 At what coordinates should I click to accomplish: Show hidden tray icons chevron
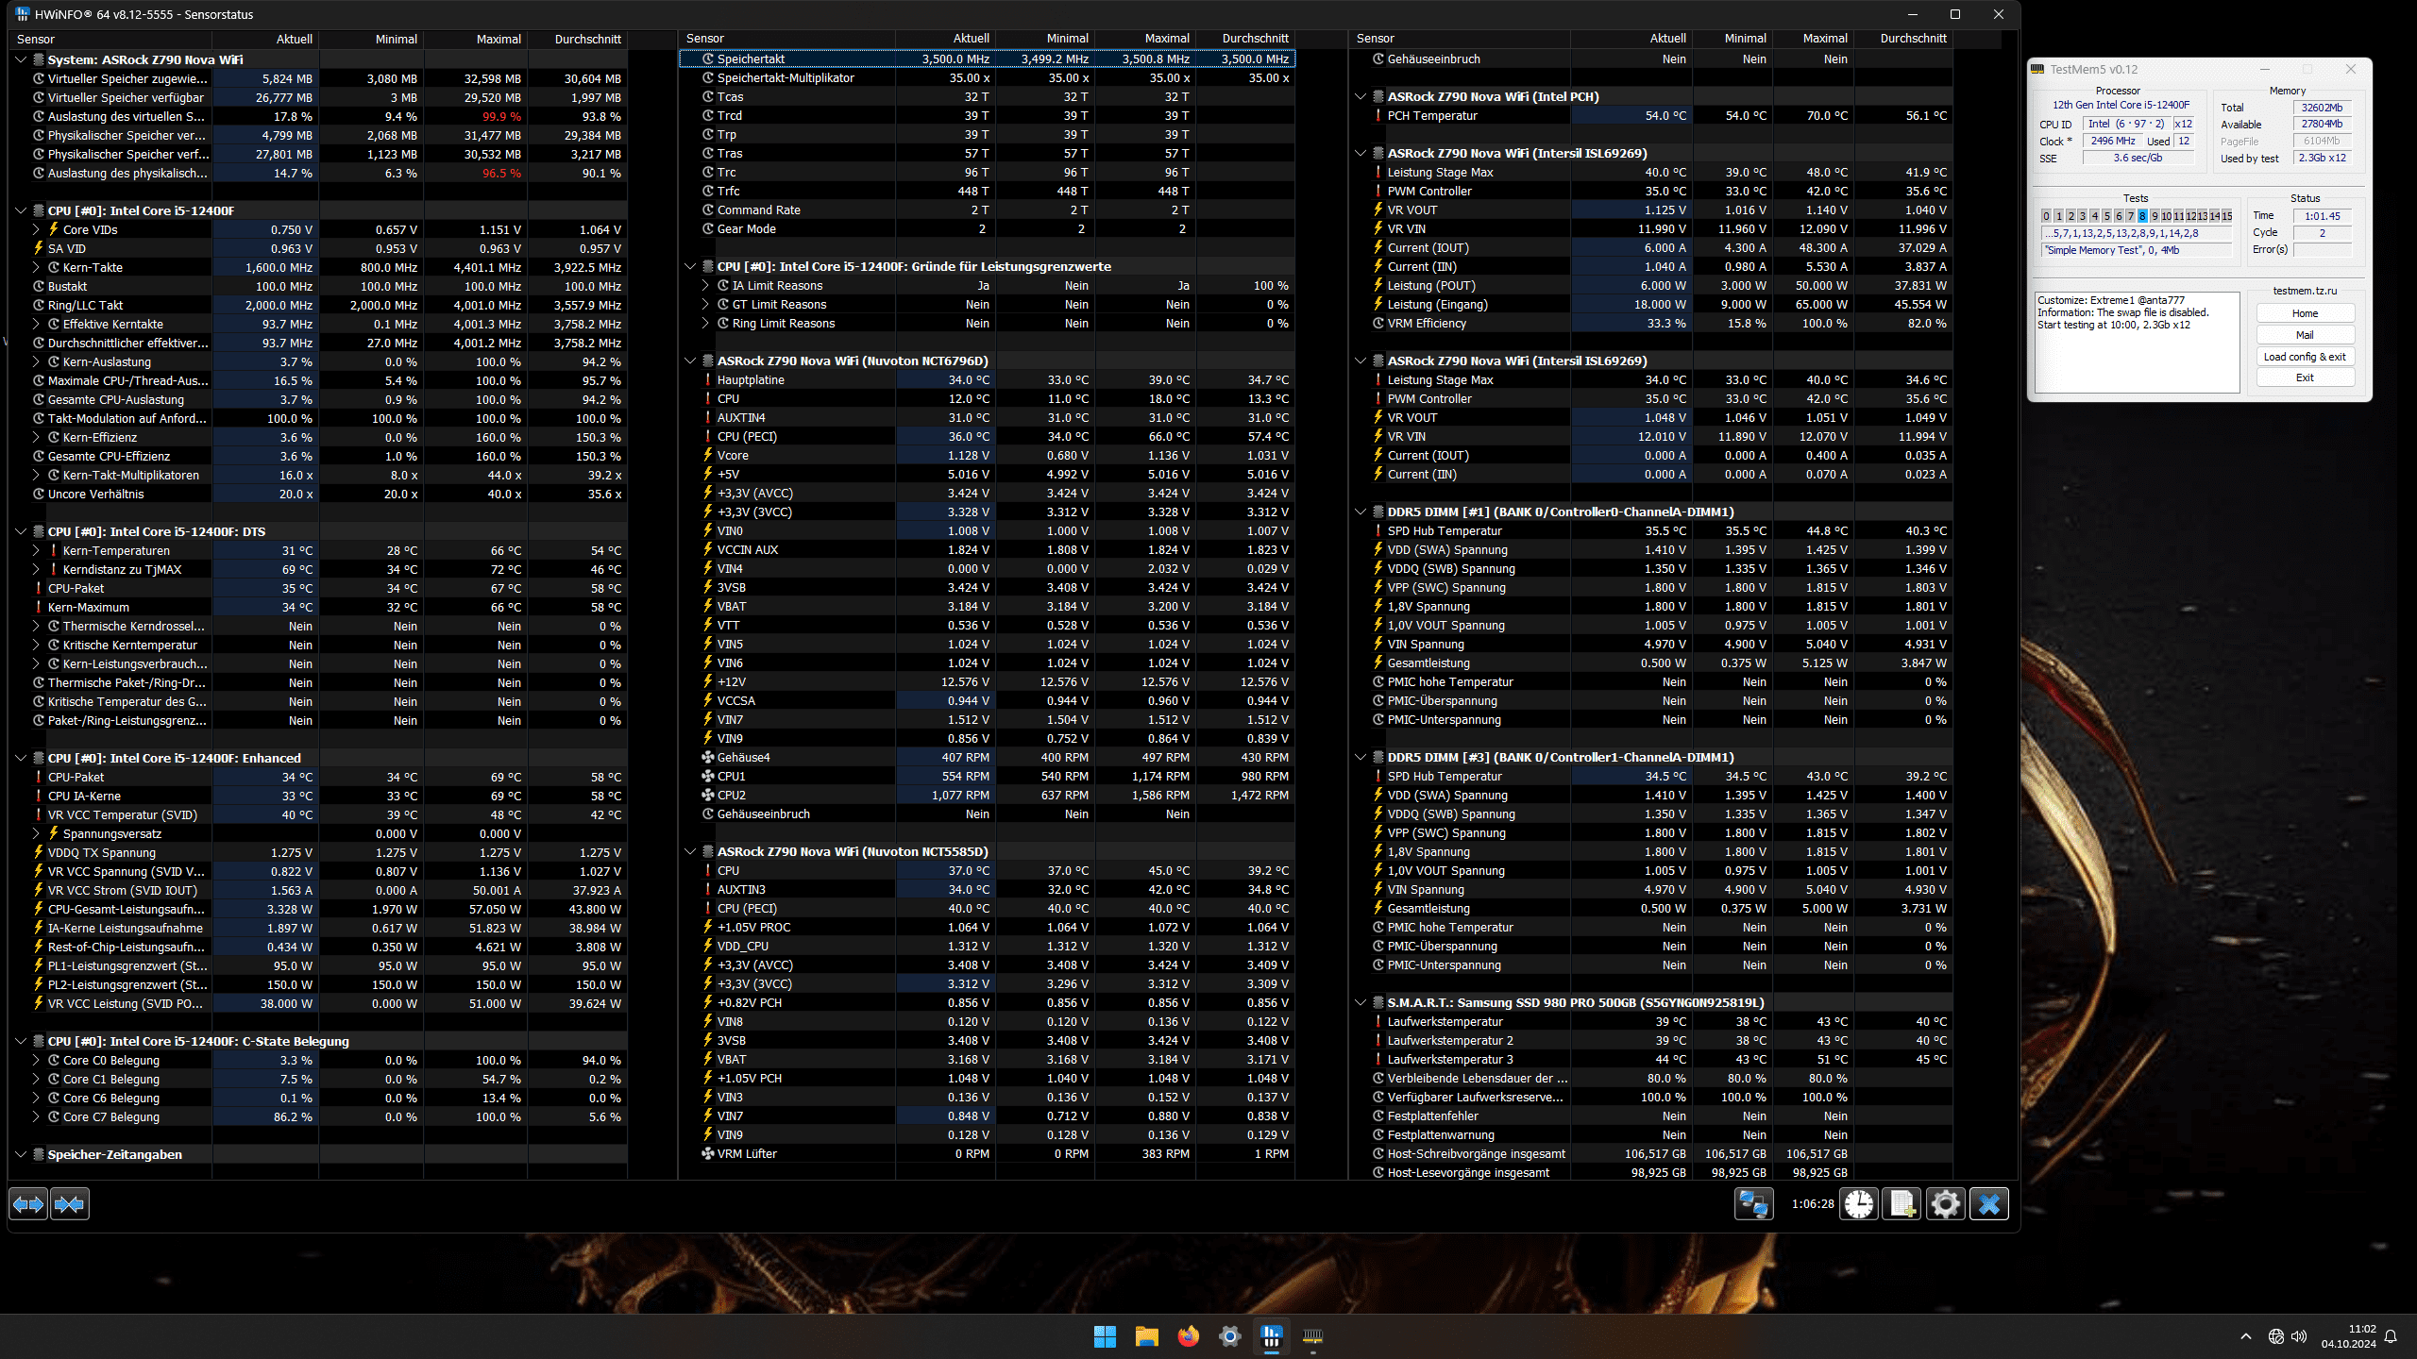(2246, 1336)
